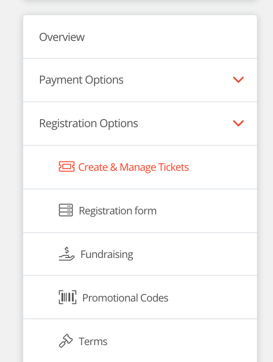Open the Terms text link

93,342
